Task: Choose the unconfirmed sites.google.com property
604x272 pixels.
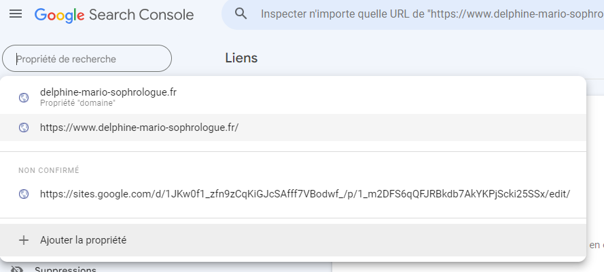Action: pos(304,194)
